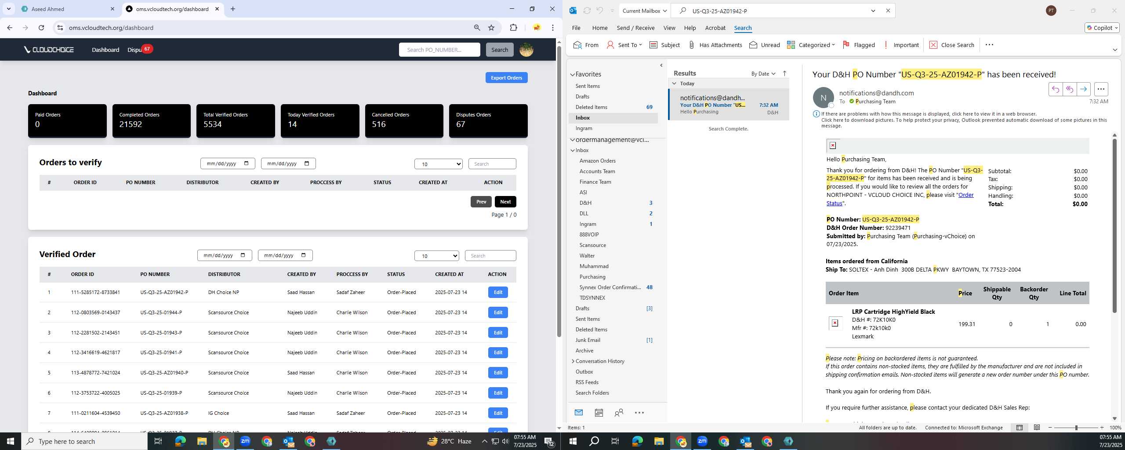The height and width of the screenshot is (450, 1125).
Task: Bookmark this page with the star icon
Action: [x=491, y=28]
